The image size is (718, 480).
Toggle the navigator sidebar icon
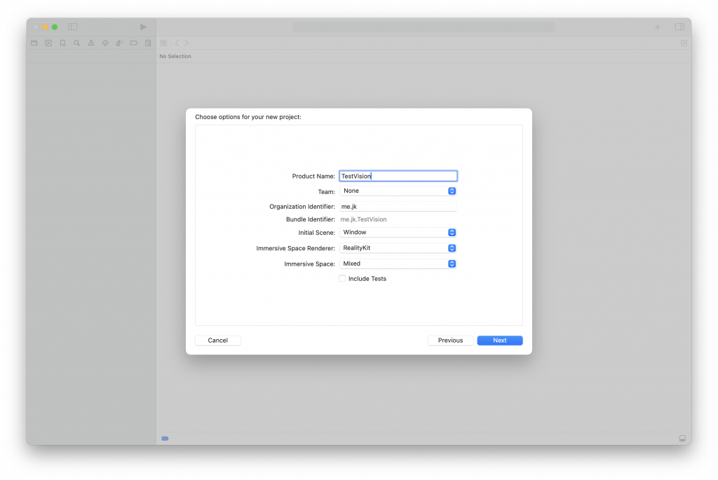point(72,27)
